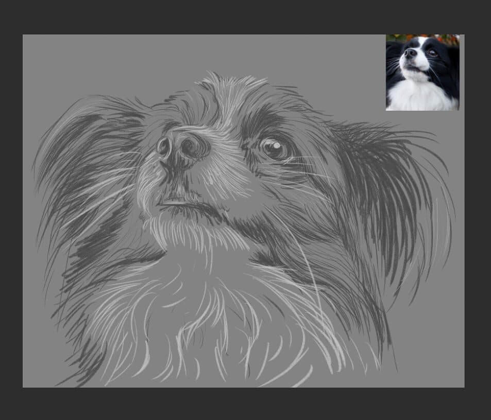The width and height of the screenshot is (491, 420).
Task: Click the top-left corner of the gray canvas
Action: (23, 35)
